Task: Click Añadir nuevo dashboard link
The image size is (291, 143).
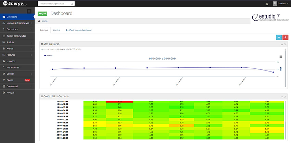Action: point(79,30)
